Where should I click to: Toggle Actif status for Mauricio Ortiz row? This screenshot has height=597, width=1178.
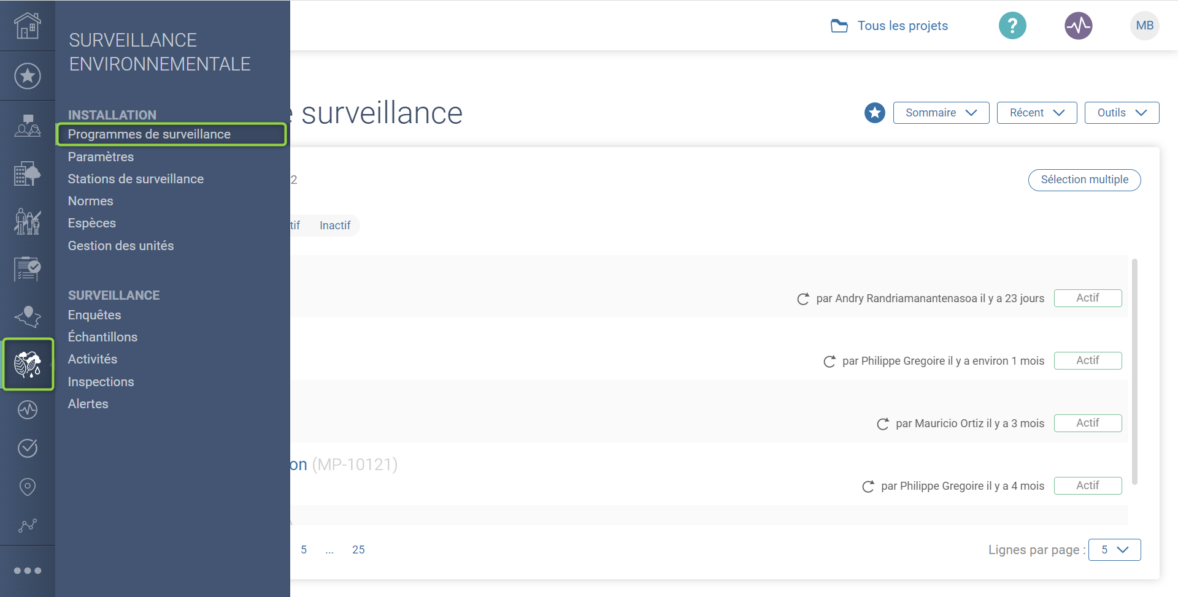(x=1087, y=423)
